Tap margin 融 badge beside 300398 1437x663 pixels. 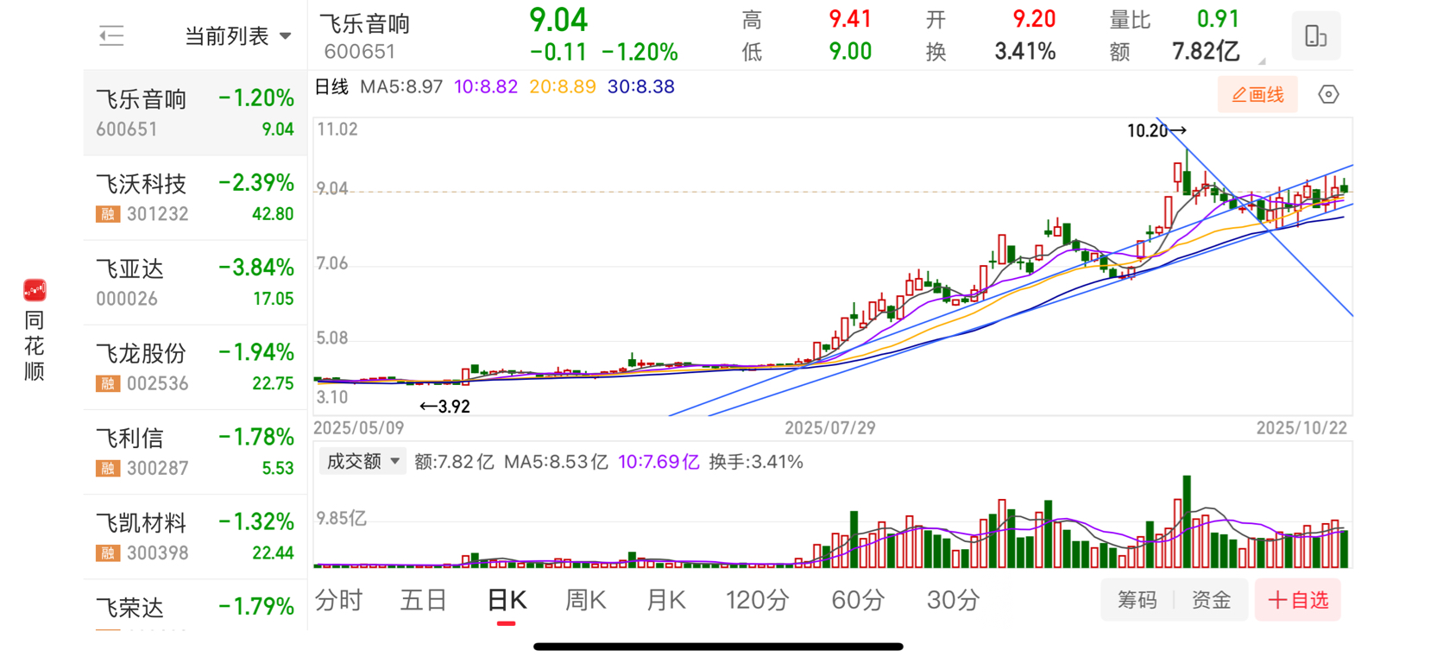coord(108,552)
